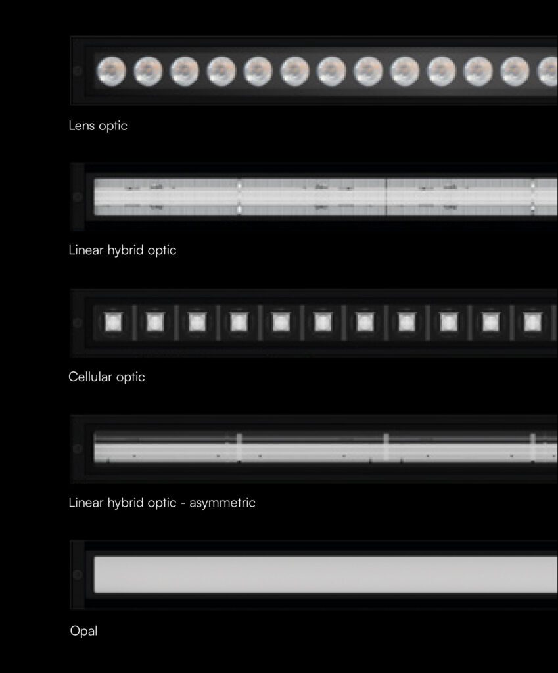Click end-cap screw on Cellular optic strip
The height and width of the screenshot is (673, 558).
coord(78,323)
